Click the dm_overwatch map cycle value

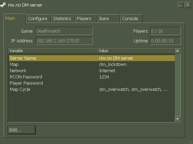[133, 90]
